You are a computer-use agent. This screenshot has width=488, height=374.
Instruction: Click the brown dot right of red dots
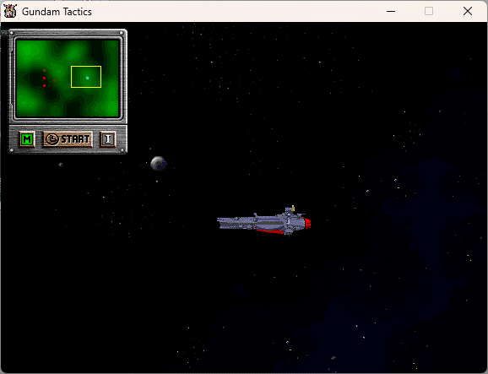click(x=55, y=80)
